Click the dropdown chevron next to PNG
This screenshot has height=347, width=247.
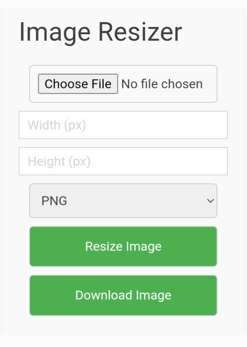click(210, 200)
